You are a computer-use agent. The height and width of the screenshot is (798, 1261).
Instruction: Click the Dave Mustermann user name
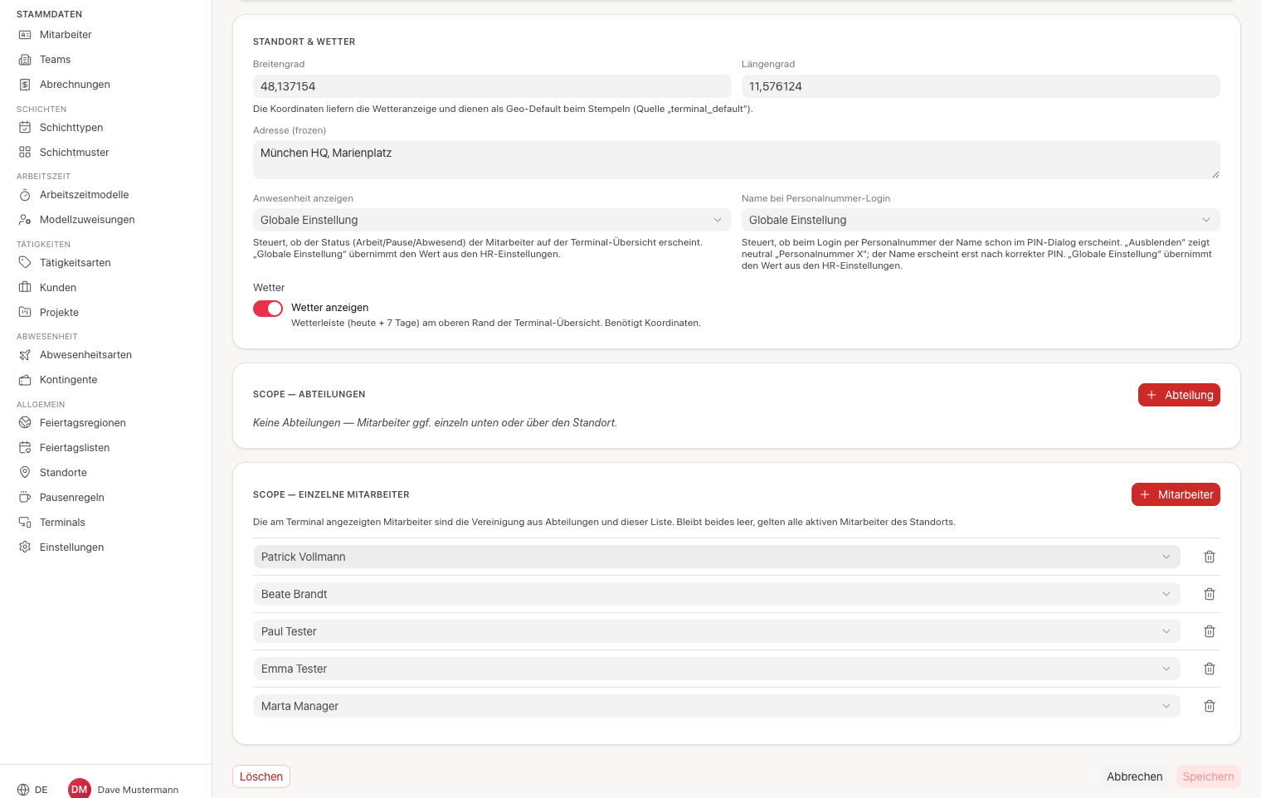[x=138, y=790]
